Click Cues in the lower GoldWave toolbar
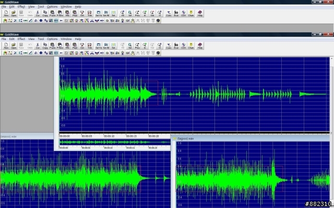 pyautogui.click(x=169, y=45)
